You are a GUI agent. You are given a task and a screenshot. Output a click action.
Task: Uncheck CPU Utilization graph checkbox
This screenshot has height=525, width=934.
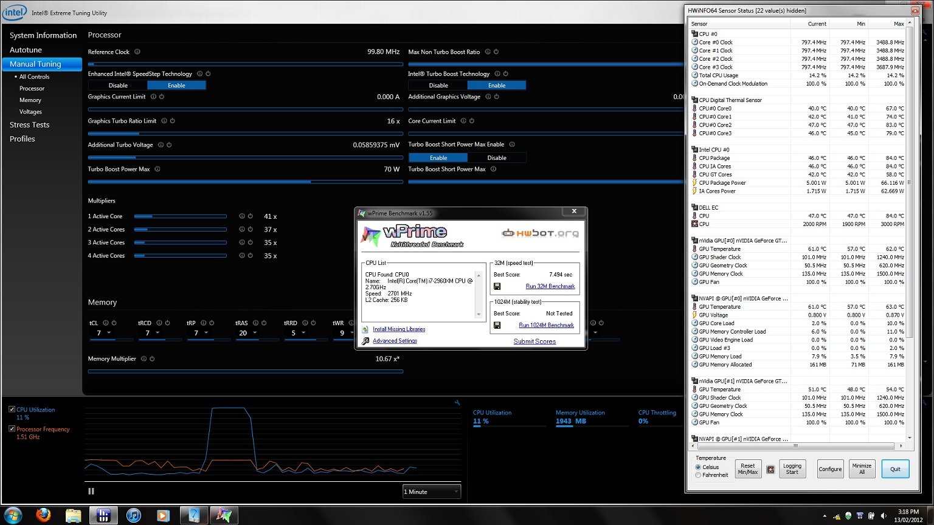pos(12,410)
